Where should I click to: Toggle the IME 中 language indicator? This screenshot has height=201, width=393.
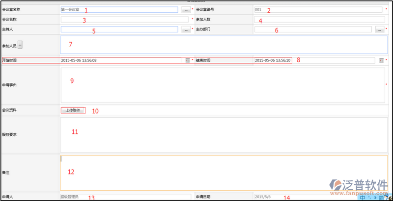362,198
